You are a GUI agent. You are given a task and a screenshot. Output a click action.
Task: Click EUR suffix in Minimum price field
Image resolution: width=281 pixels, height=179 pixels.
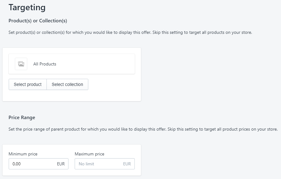point(61,164)
